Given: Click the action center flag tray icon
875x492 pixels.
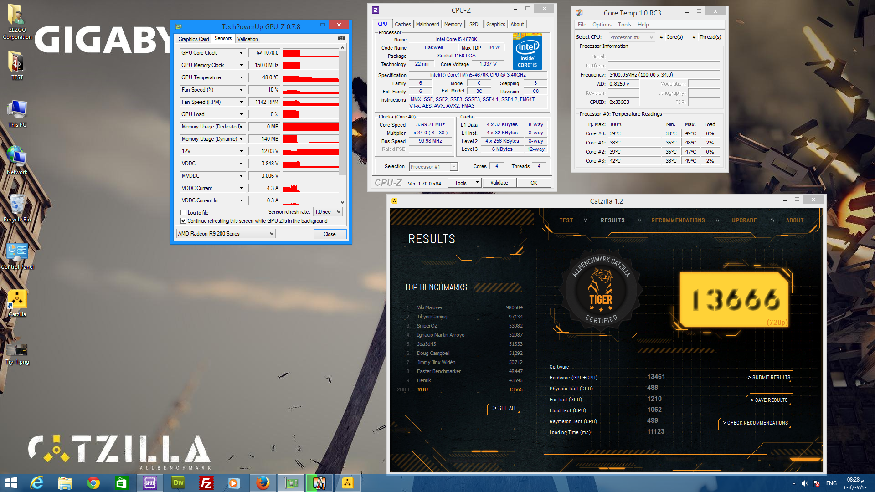Looking at the screenshot, I should coord(816,483).
